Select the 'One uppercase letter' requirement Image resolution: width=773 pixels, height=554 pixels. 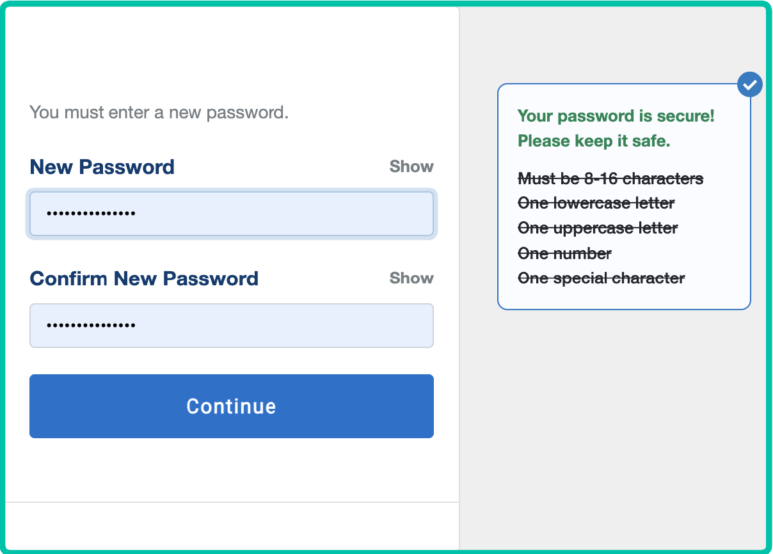[x=598, y=228]
